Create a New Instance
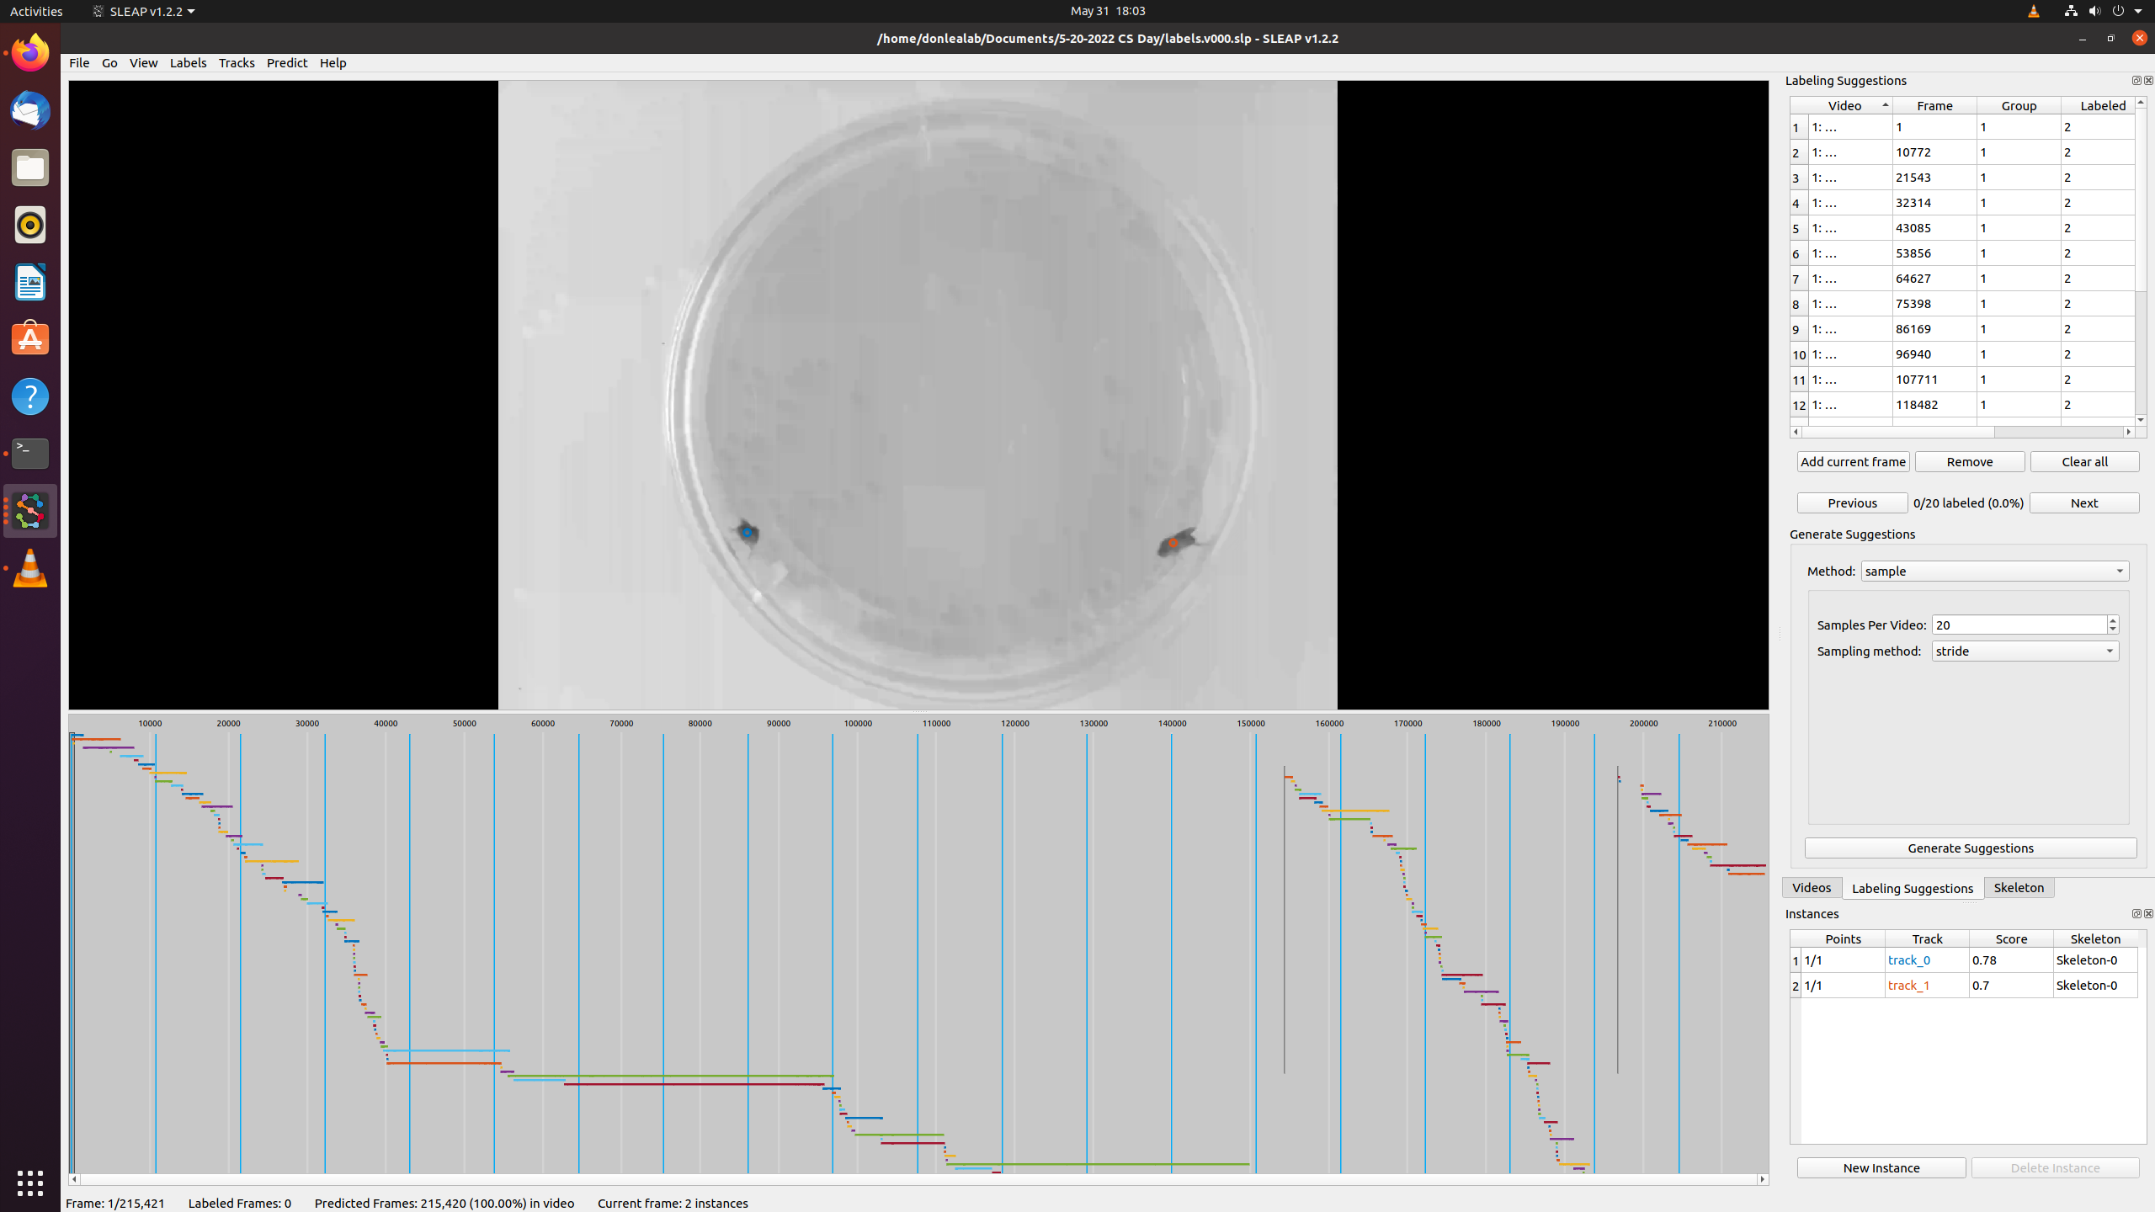The image size is (2155, 1212). (1881, 1167)
